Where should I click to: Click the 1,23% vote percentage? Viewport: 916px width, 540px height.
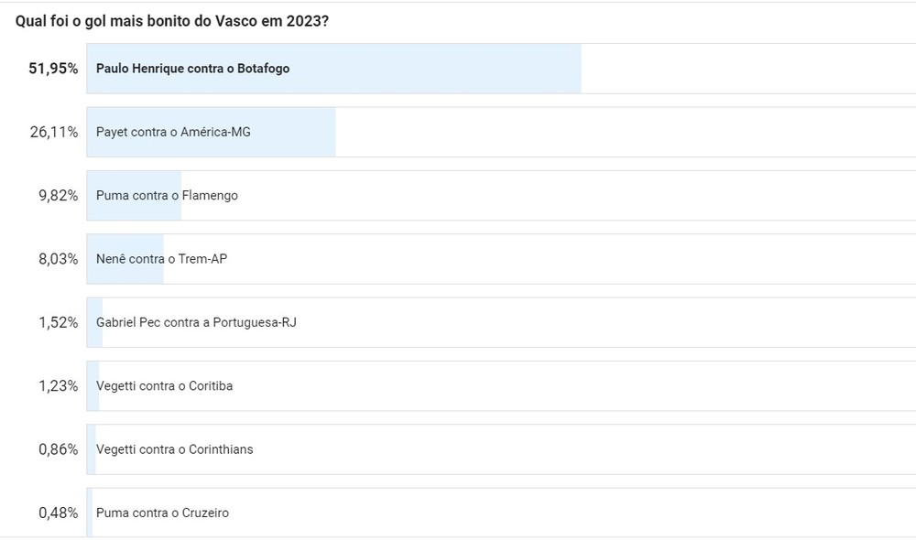[x=58, y=386]
